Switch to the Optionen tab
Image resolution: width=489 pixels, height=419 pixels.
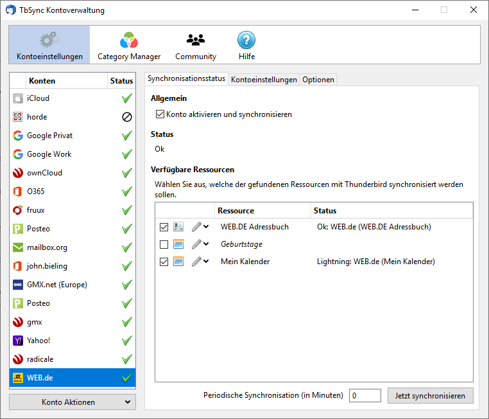[318, 80]
